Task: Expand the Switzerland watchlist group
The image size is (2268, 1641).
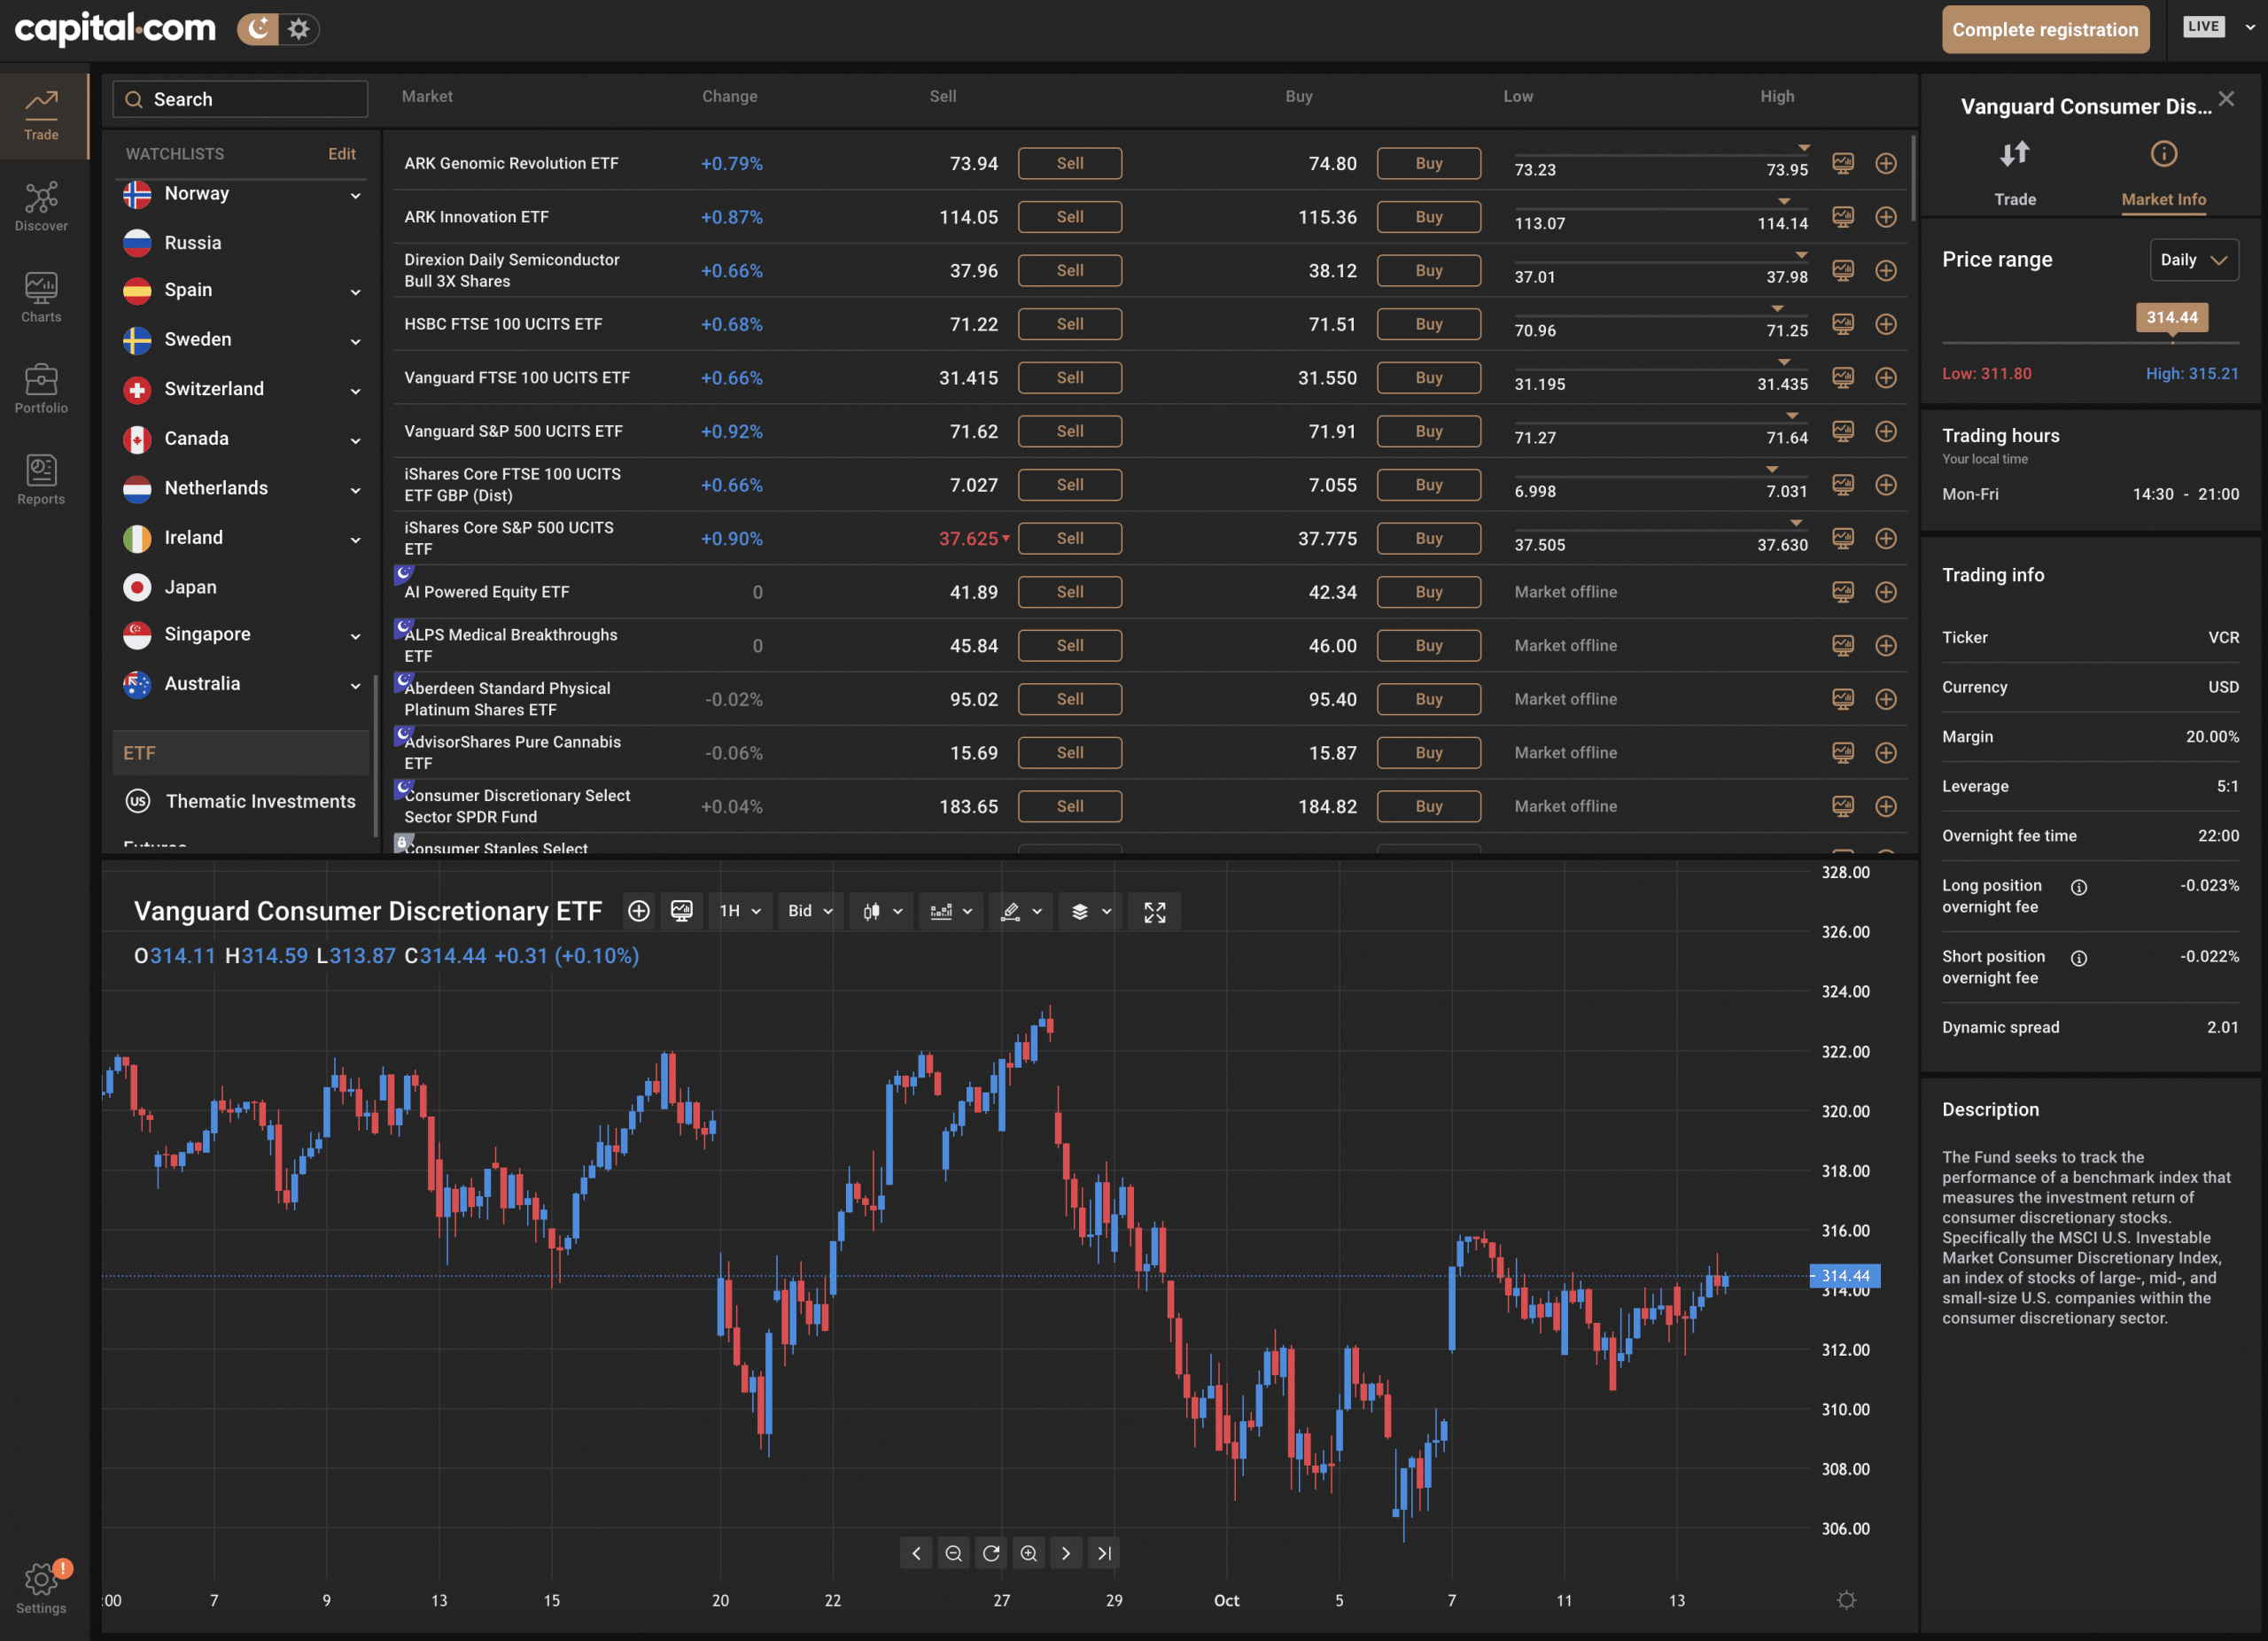Action: click(355, 391)
